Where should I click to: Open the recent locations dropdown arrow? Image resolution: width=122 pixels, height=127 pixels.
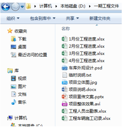coord(22,7)
